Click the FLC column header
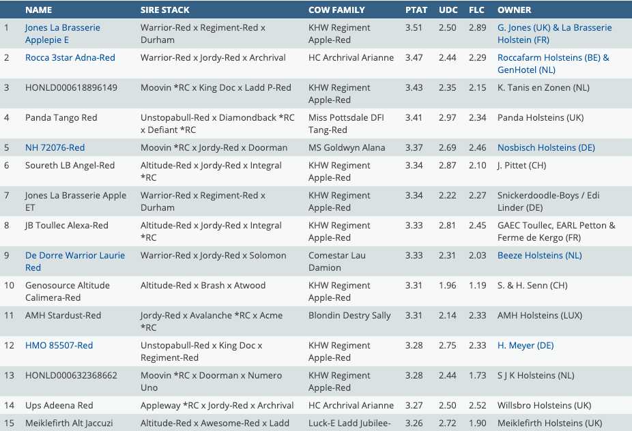632x431 pixels. (x=476, y=10)
